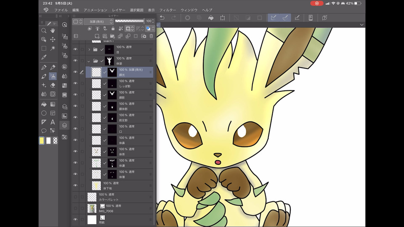This screenshot has height=227, width=404.
Task: Select the Move layer tool
Action: [53, 40]
